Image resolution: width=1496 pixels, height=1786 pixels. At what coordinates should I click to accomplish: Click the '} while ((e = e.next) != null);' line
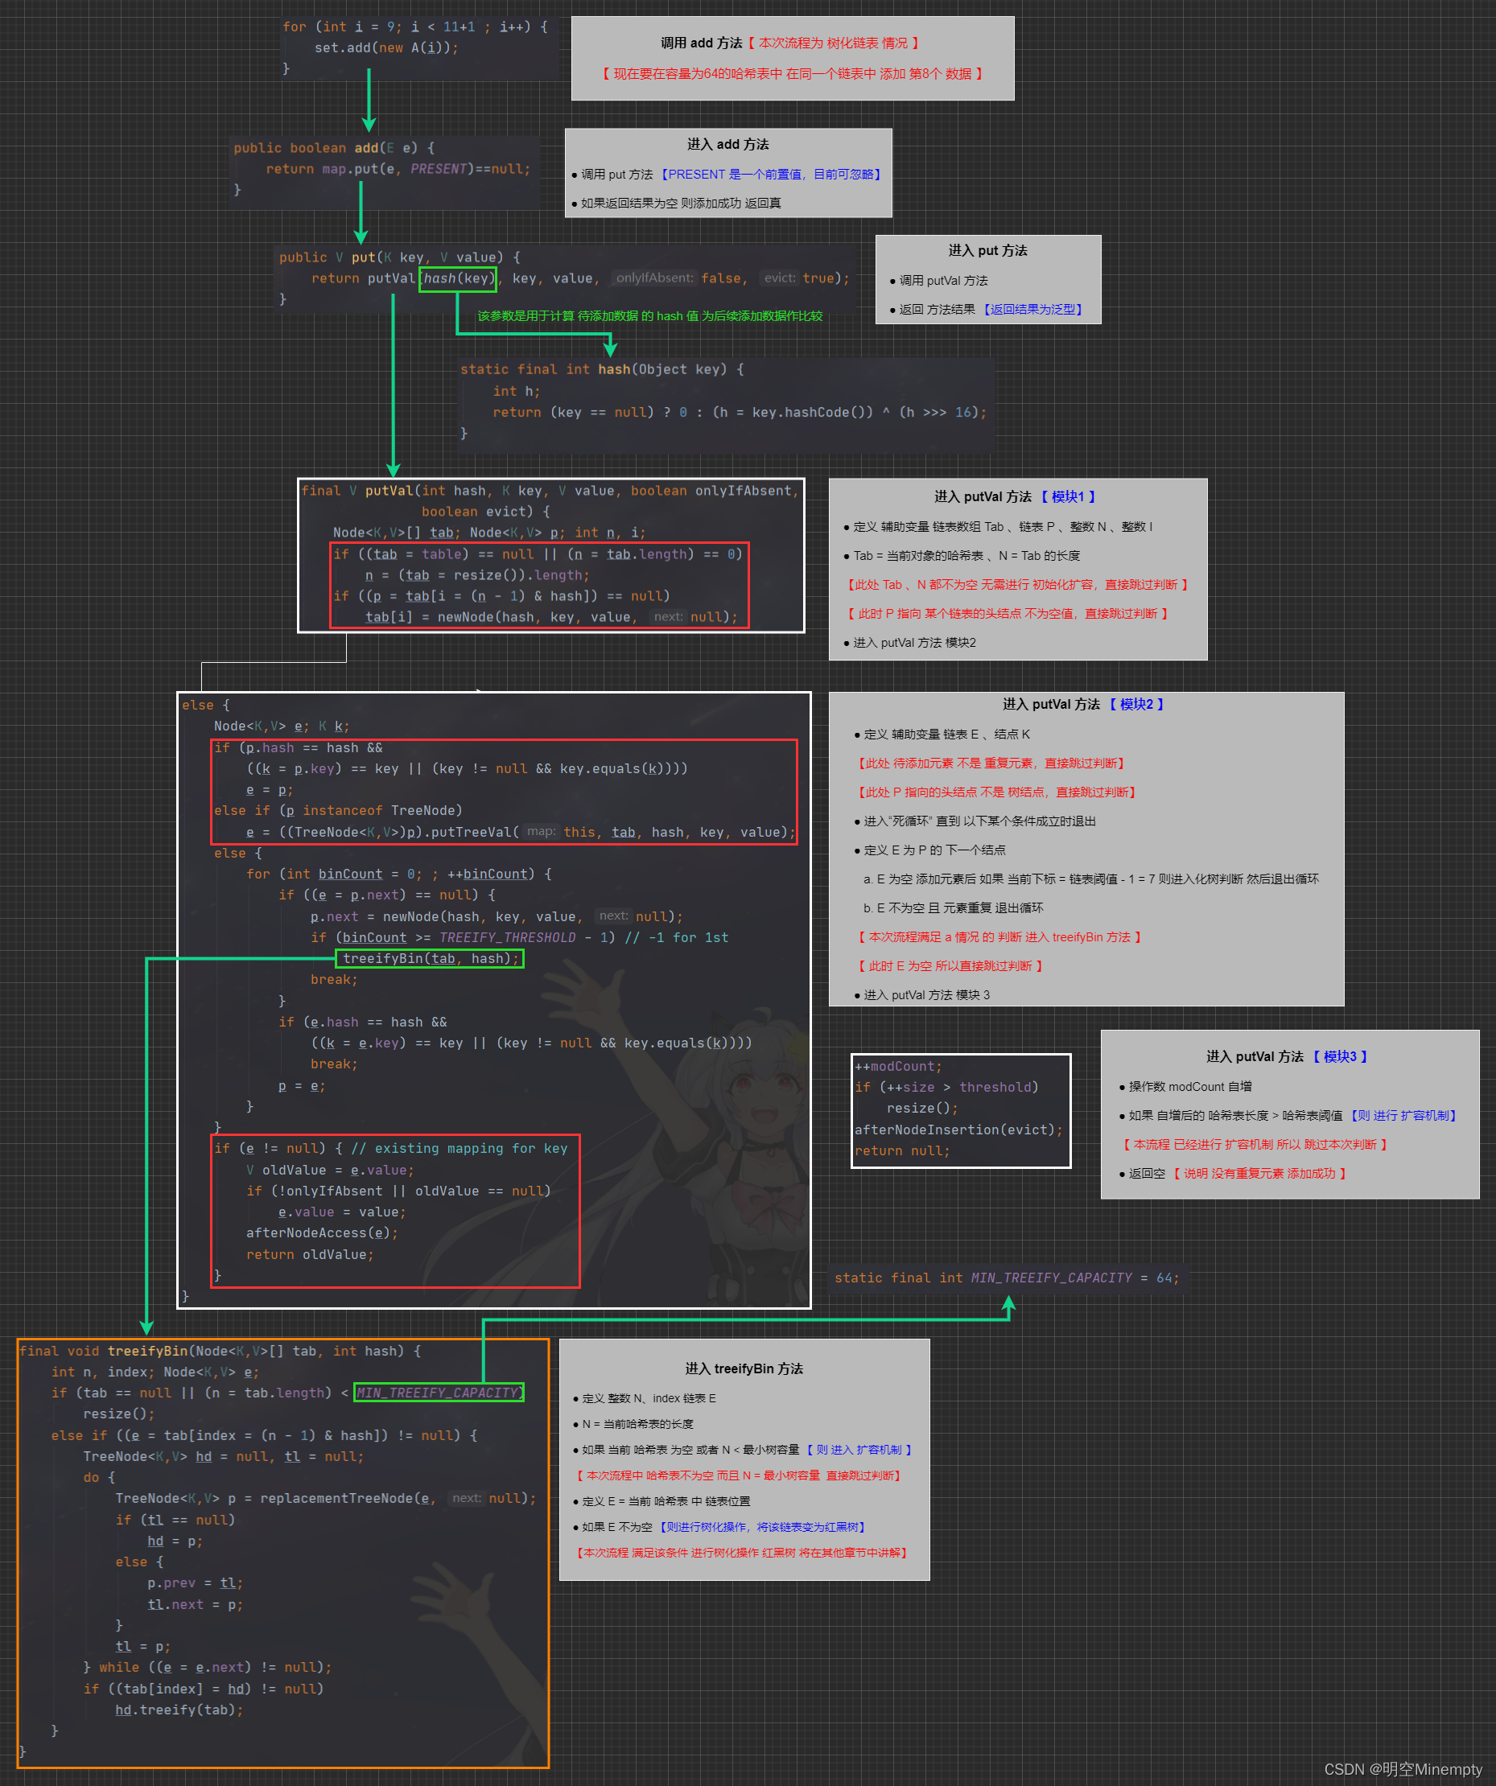pos(208,1668)
